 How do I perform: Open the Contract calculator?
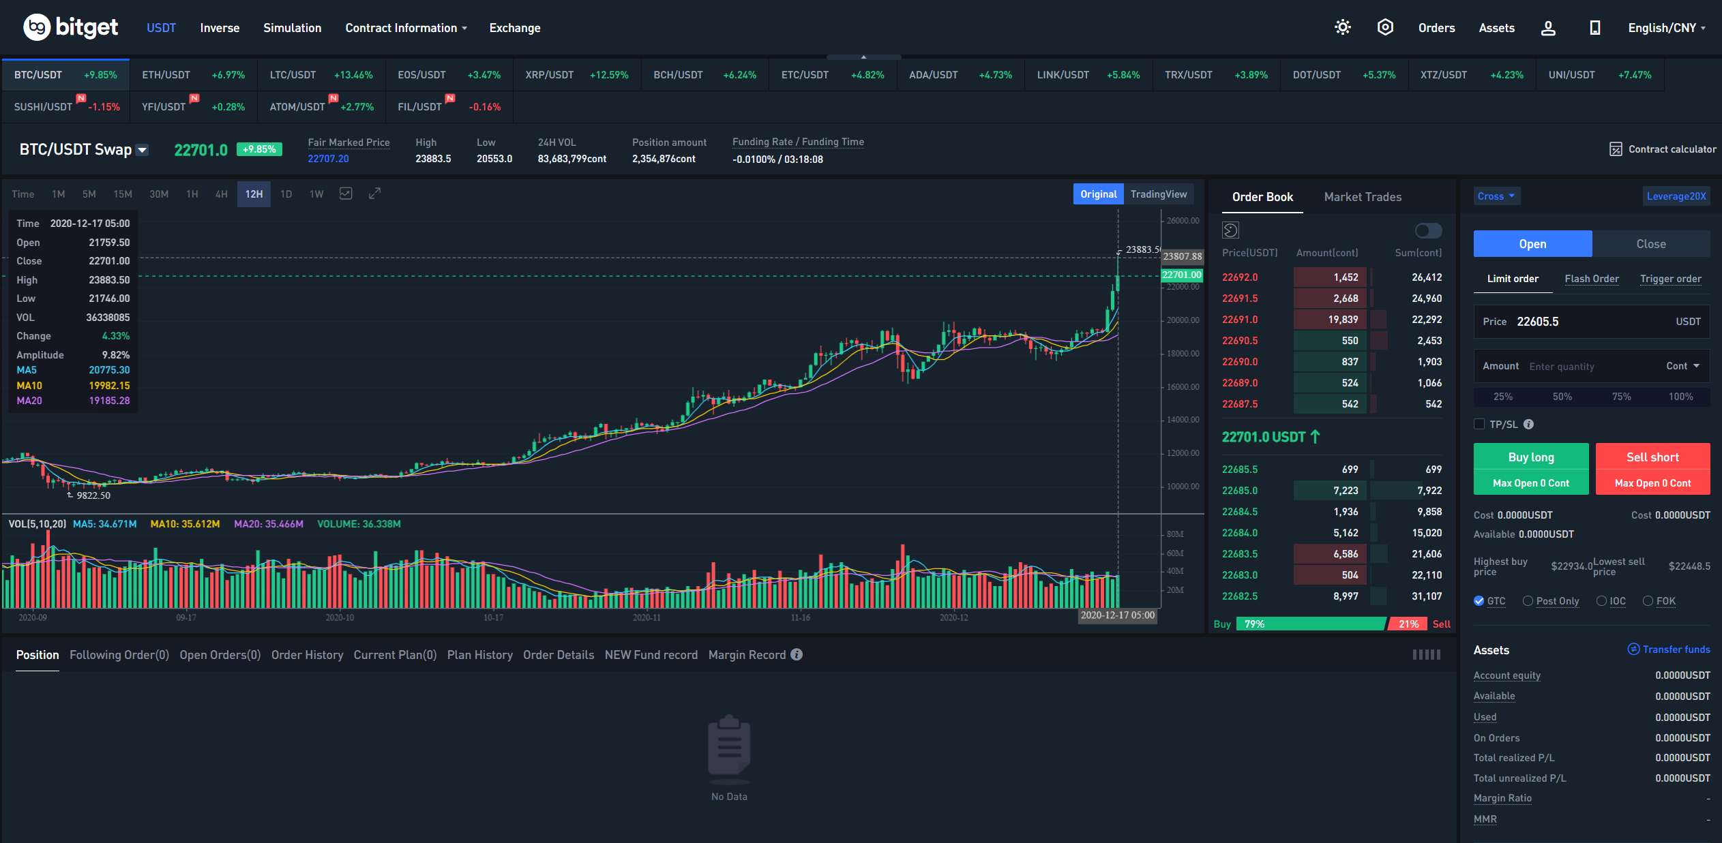point(1663,149)
